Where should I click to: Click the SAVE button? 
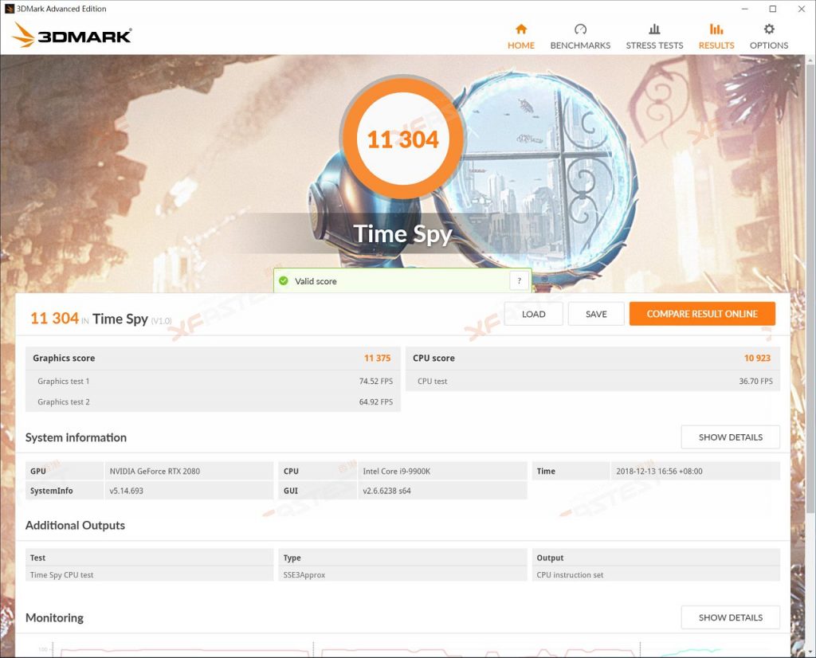click(x=596, y=314)
